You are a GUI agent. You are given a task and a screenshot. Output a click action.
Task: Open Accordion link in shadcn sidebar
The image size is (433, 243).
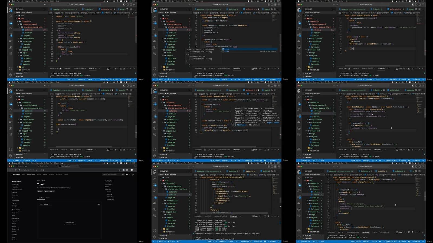[15, 213]
